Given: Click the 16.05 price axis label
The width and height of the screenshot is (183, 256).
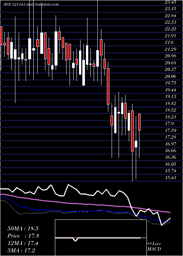Looking at the screenshot, I should (x=171, y=164).
